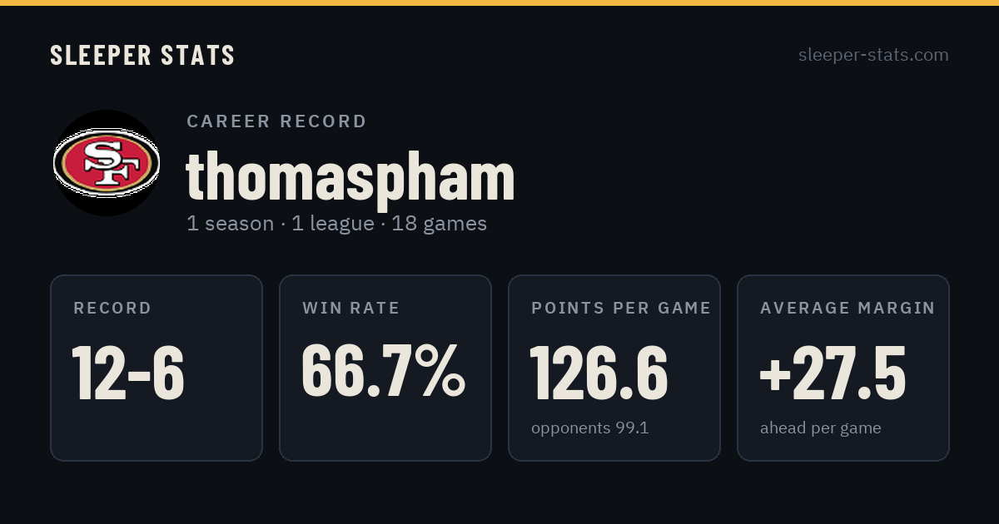
Task: Click the ahead per game subtext
Action: (x=821, y=428)
